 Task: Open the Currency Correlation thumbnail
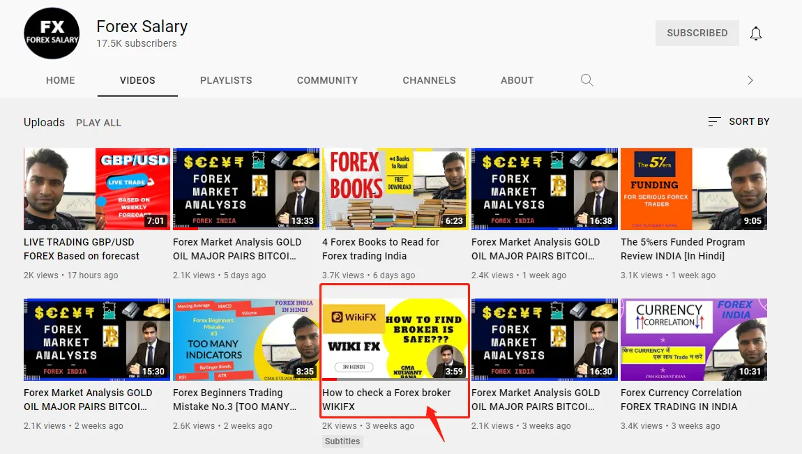coord(694,340)
